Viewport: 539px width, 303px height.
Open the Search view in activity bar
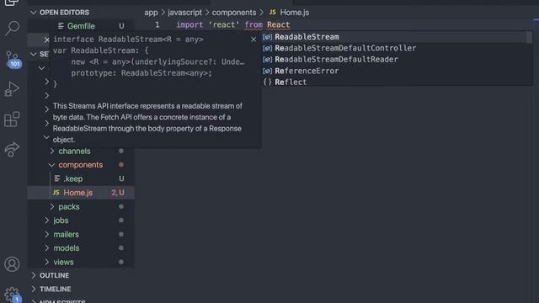coord(12,28)
